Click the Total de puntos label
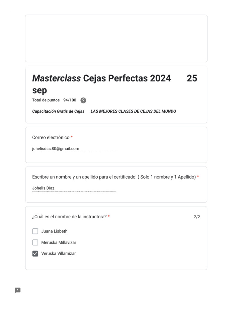Image resolution: width=232 pixels, height=310 pixels. 46,100
